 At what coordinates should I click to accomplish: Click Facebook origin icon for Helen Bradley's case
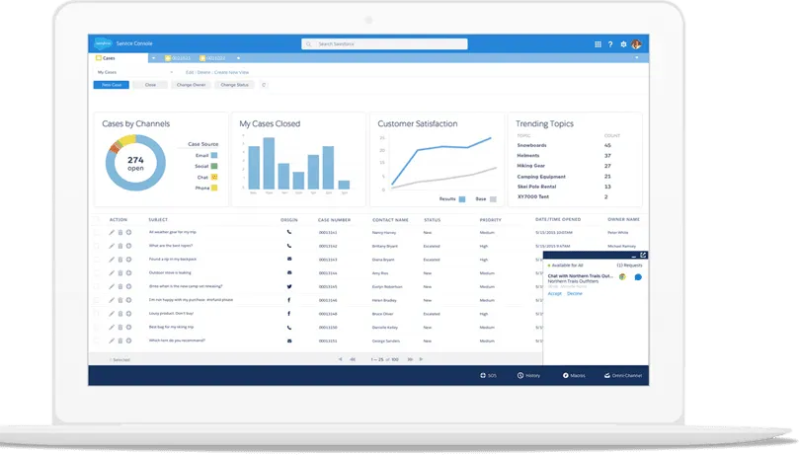point(289,300)
